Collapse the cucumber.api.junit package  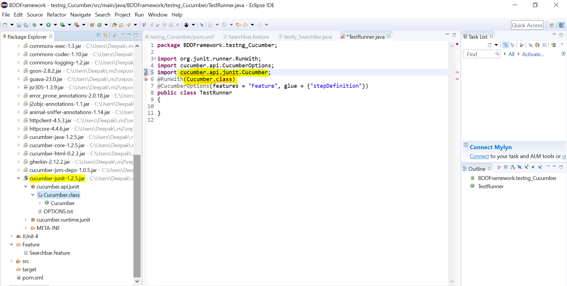pos(26,186)
